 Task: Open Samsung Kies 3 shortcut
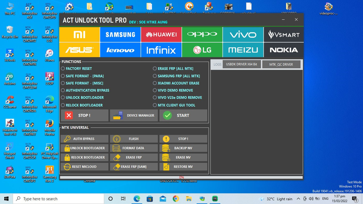coord(50,174)
